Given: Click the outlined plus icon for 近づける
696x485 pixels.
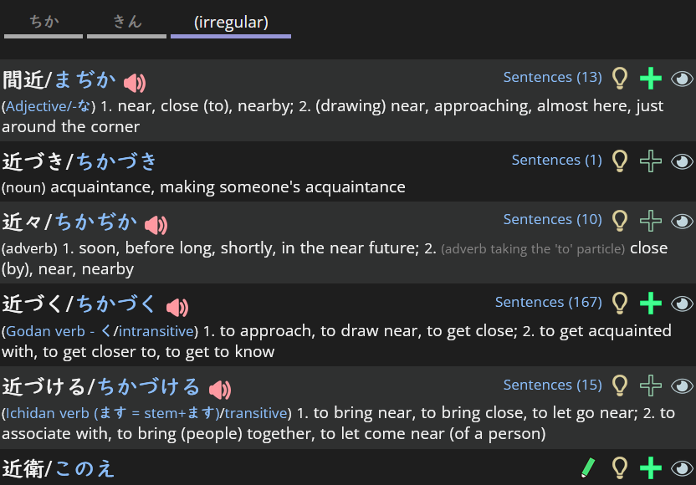Looking at the screenshot, I should 651,385.
